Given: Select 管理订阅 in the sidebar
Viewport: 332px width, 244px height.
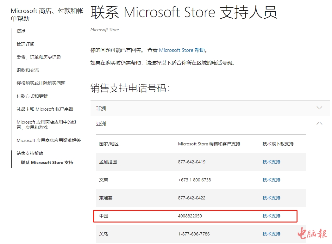Looking at the screenshot, I should (25, 44).
